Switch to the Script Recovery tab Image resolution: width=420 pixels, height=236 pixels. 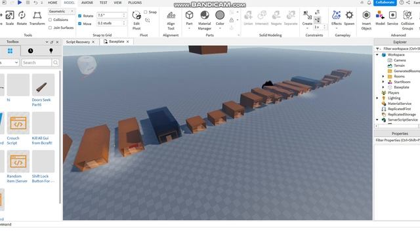point(78,42)
